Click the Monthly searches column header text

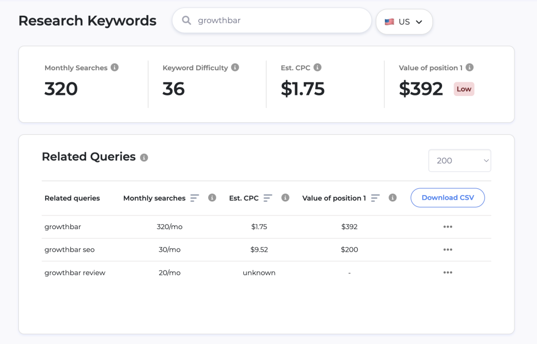point(155,198)
